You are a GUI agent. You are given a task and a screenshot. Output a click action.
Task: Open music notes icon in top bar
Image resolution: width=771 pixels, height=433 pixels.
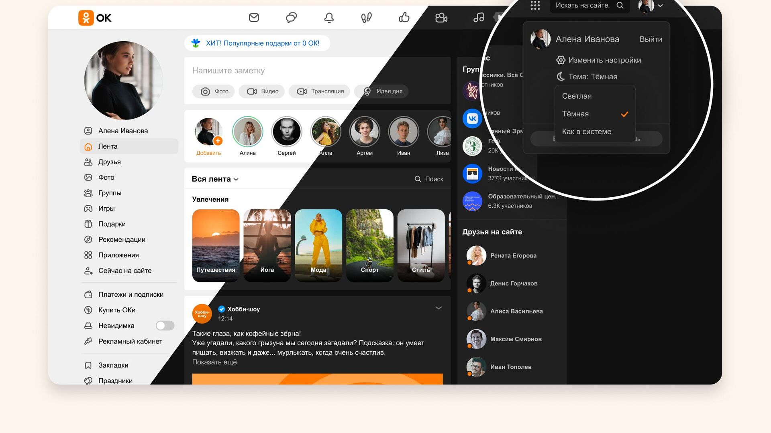point(479,18)
